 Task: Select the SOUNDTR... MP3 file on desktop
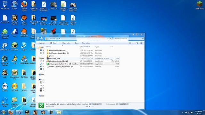(x=44, y=6)
